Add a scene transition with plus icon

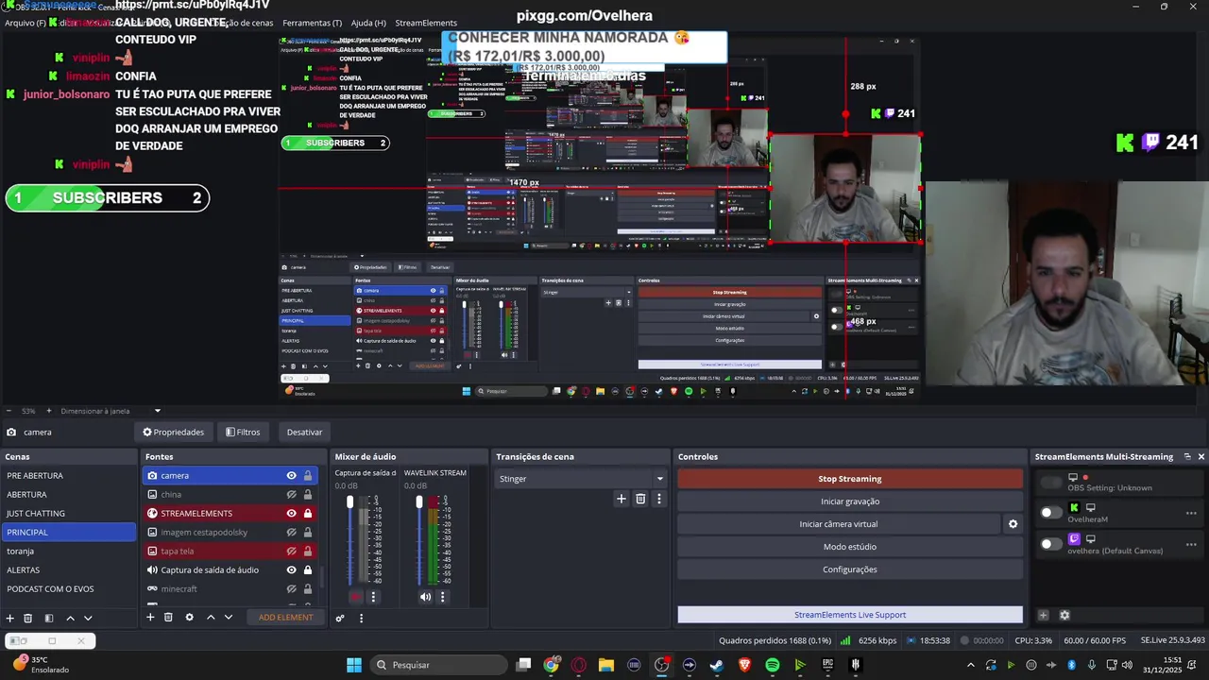tap(621, 499)
